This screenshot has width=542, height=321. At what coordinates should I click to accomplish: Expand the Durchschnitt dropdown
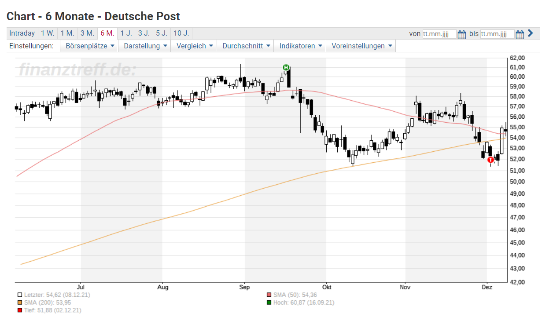tap(246, 46)
